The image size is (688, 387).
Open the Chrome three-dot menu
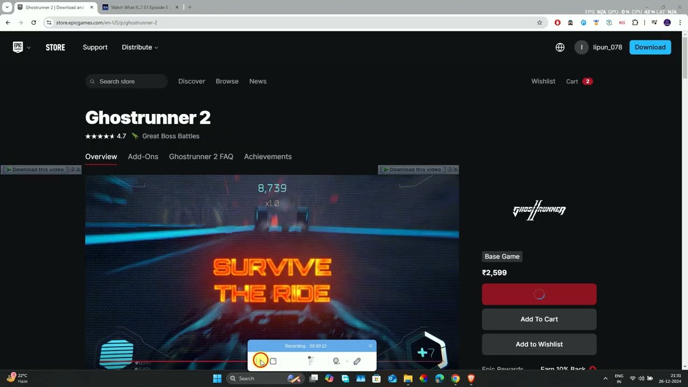(x=680, y=23)
